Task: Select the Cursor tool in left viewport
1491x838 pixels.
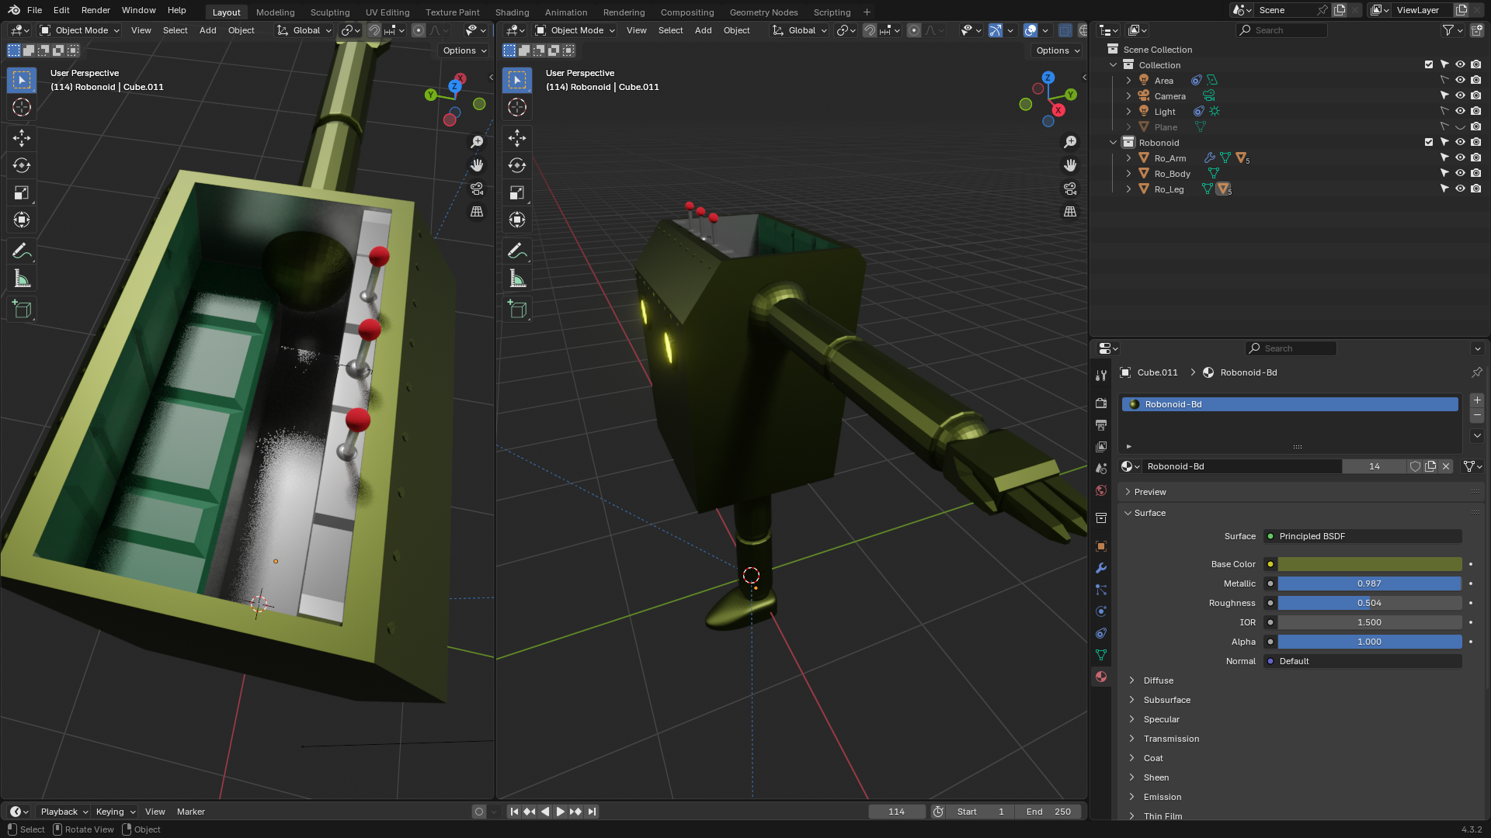Action: [x=22, y=107]
